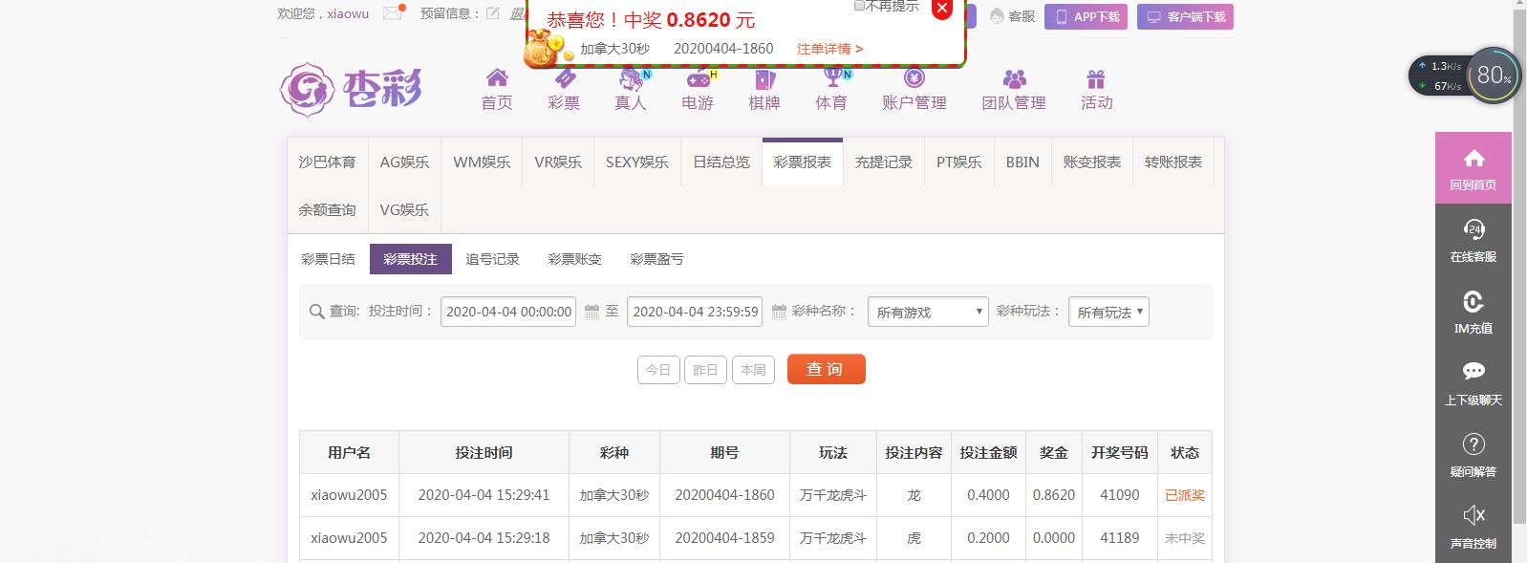The height and width of the screenshot is (563, 1527).
Task: Open the 彩票账变 sub-tab
Action: pos(575,259)
